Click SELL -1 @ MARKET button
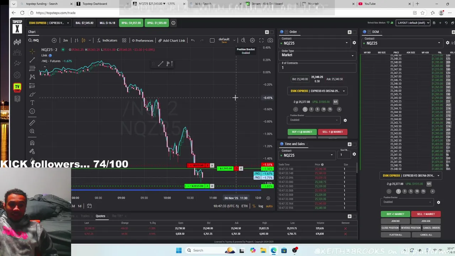This screenshot has height=256, width=455. point(332,132)
